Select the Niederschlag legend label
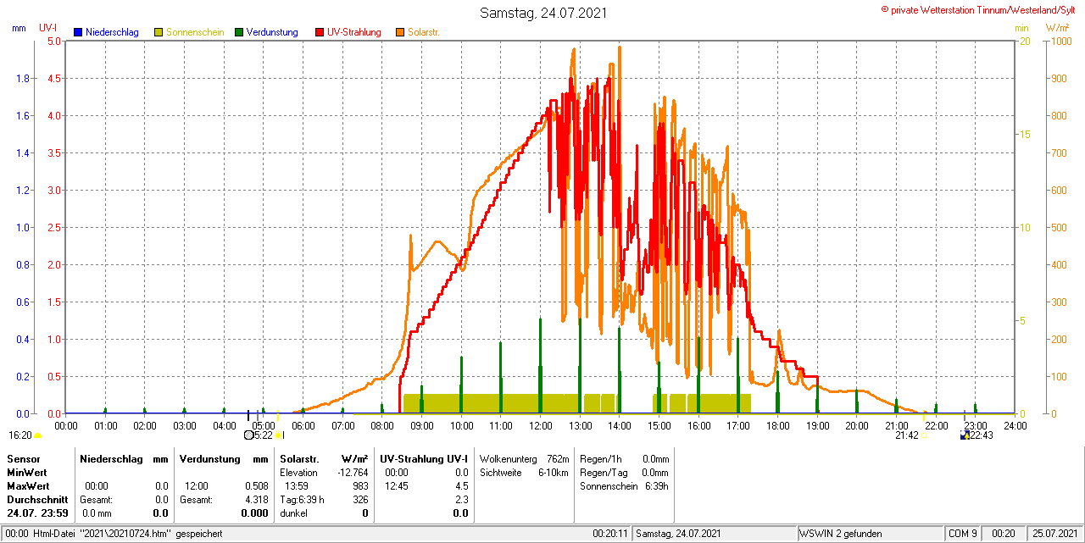 click(113, 32)
